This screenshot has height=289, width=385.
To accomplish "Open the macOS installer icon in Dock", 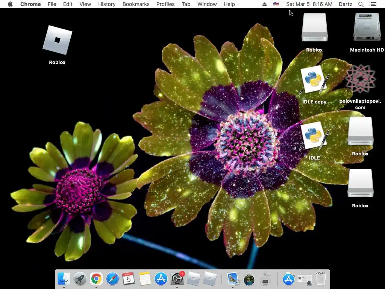I will pyautogui.click(x=249, y=279).
